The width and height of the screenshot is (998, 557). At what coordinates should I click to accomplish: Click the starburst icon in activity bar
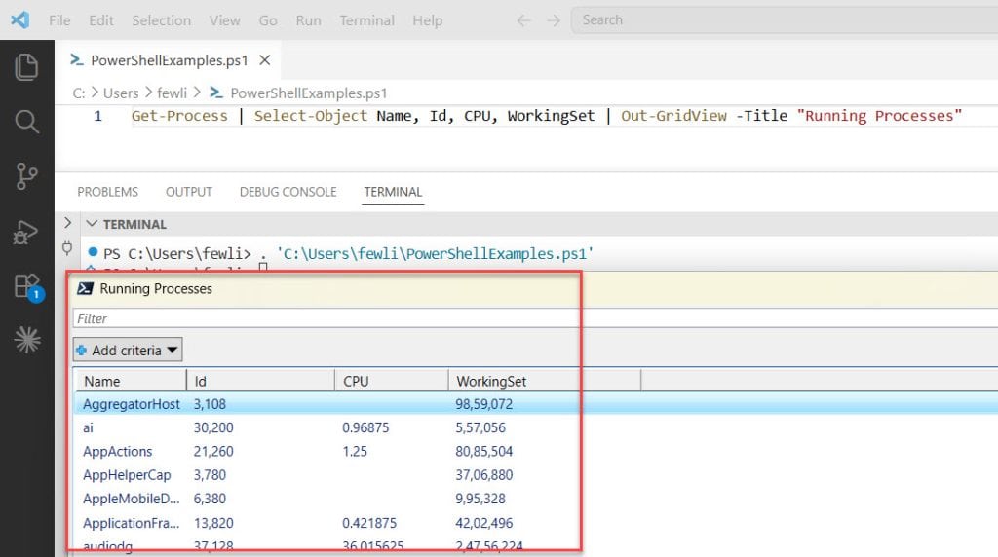[x=26, y=340]
